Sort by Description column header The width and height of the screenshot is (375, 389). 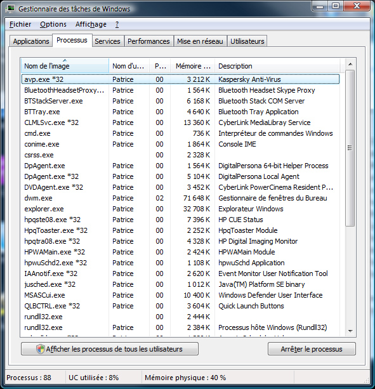click(x=277, y=66)
